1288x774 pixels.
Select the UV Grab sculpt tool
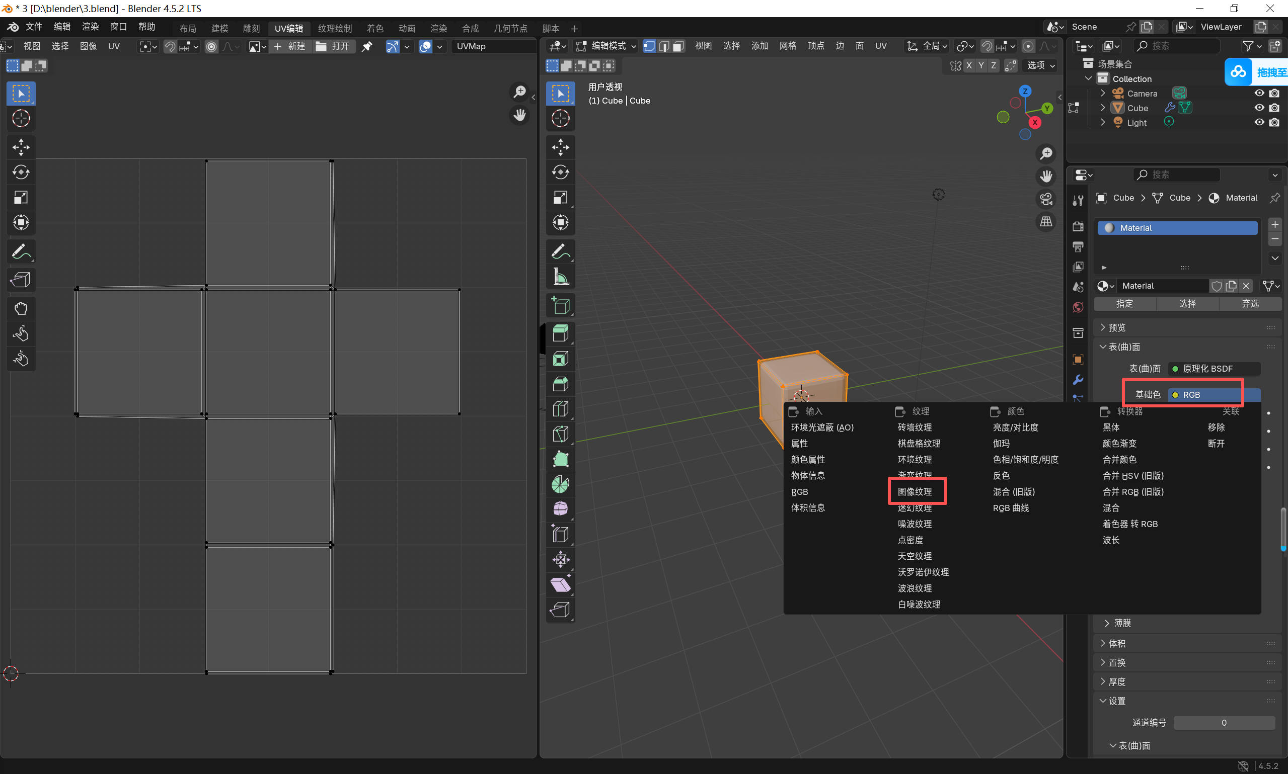tap(21, 308)
